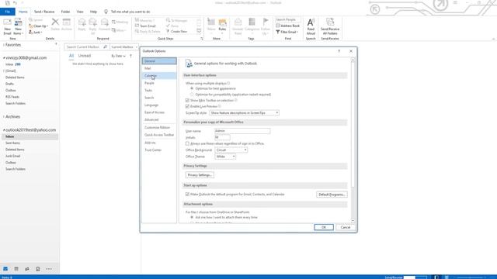
Task: Click the Archive icon in ribbon
Action: click(x=67, y=22)
